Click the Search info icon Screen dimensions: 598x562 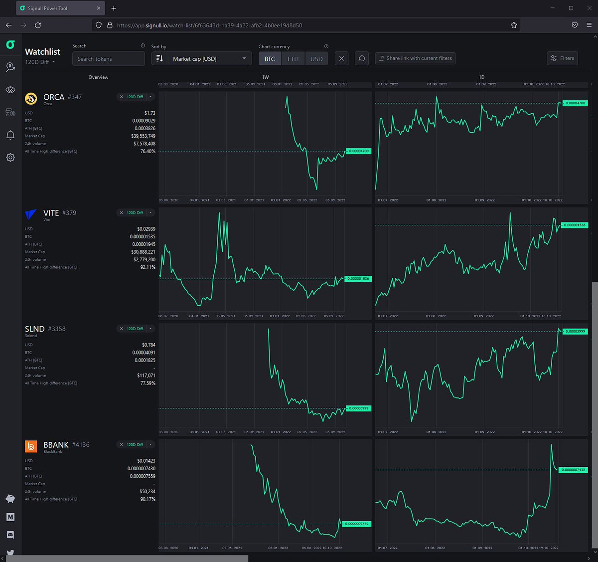coord(143,46)
